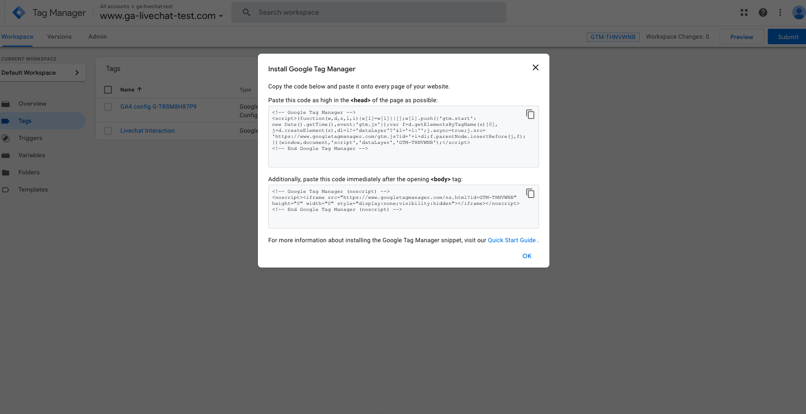Screen dimensions: 806x414
Task: Check the Livechat Interaction tag checkbox
Action: point(108,131)
